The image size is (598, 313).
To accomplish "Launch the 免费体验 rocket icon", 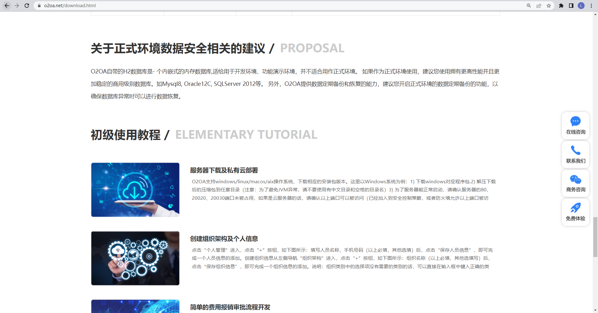I will 576,208.
